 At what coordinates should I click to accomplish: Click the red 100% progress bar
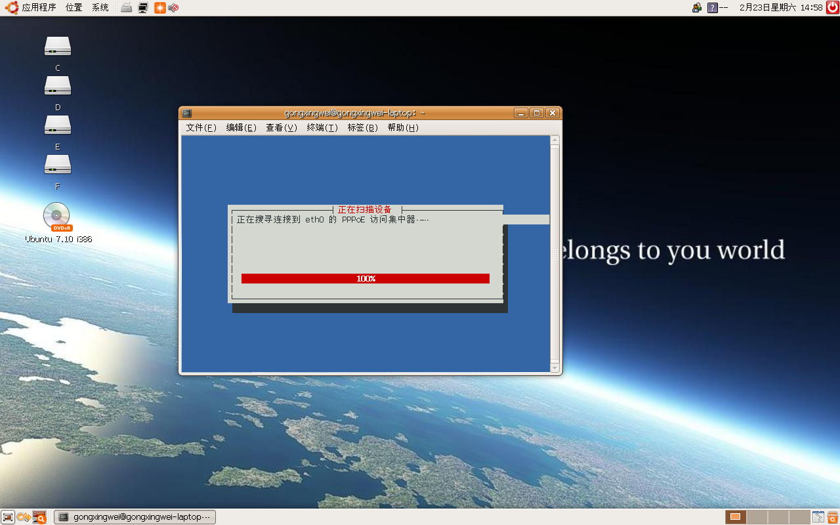click(x=366, y=279)
